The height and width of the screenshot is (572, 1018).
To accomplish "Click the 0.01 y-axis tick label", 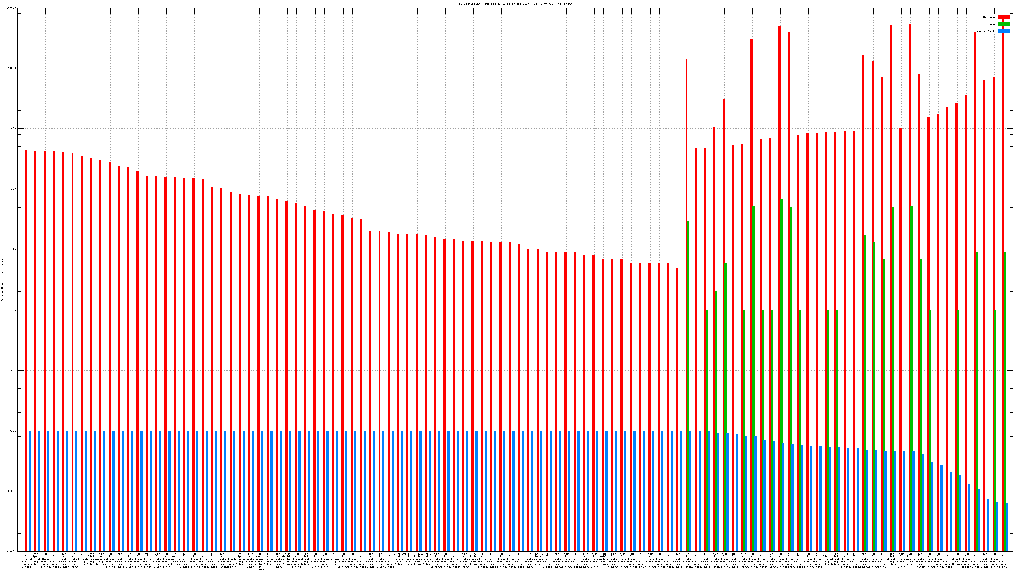I will 13,431.
